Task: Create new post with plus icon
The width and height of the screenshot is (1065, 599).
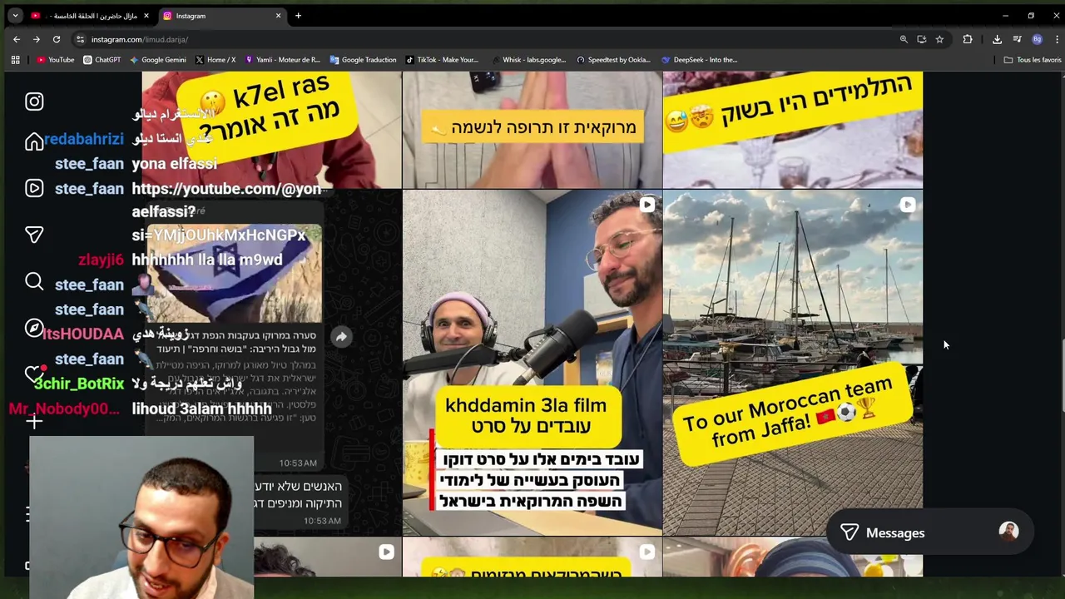Action: pos(34,422)
